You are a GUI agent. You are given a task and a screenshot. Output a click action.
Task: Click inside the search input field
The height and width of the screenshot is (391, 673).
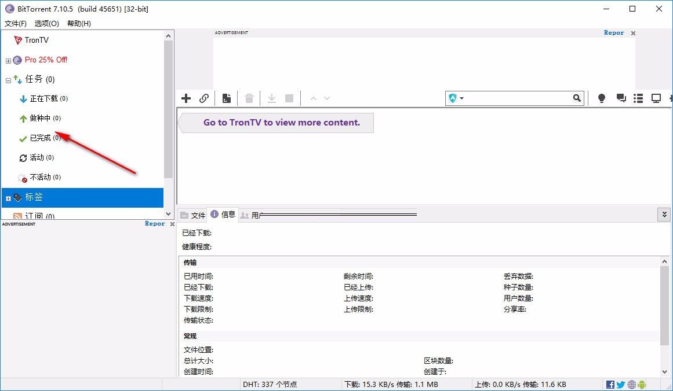click(x=518, y=98)
